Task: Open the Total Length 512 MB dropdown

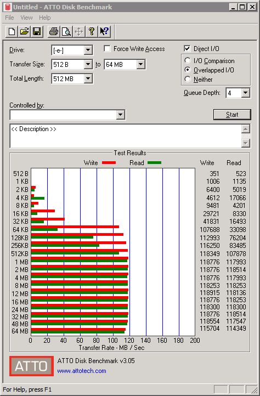Action: pyautogui.click(x=88, y=78)
